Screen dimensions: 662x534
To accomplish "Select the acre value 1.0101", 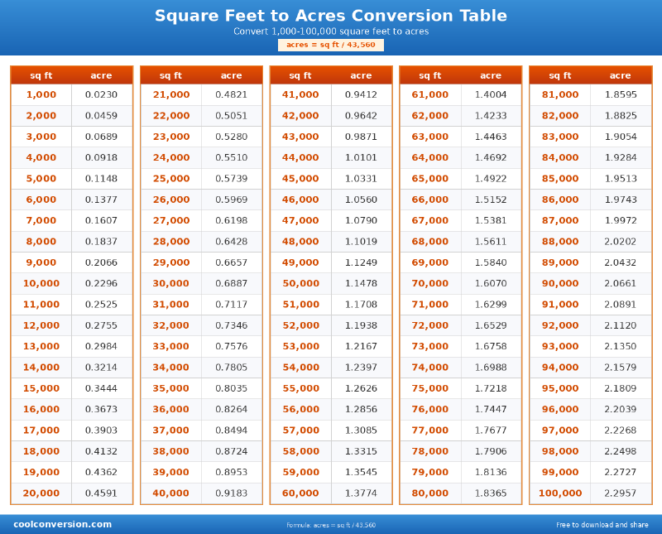I will pos(361,157).
